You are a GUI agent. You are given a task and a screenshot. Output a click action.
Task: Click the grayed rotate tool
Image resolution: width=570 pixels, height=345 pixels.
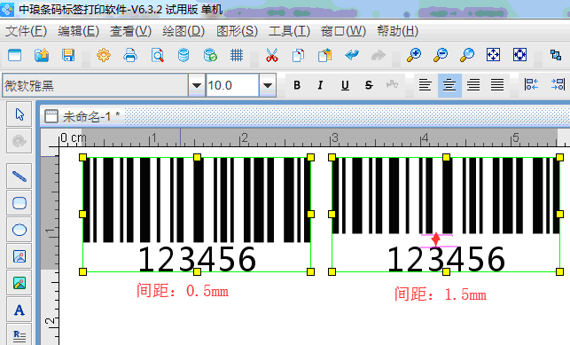20,141
